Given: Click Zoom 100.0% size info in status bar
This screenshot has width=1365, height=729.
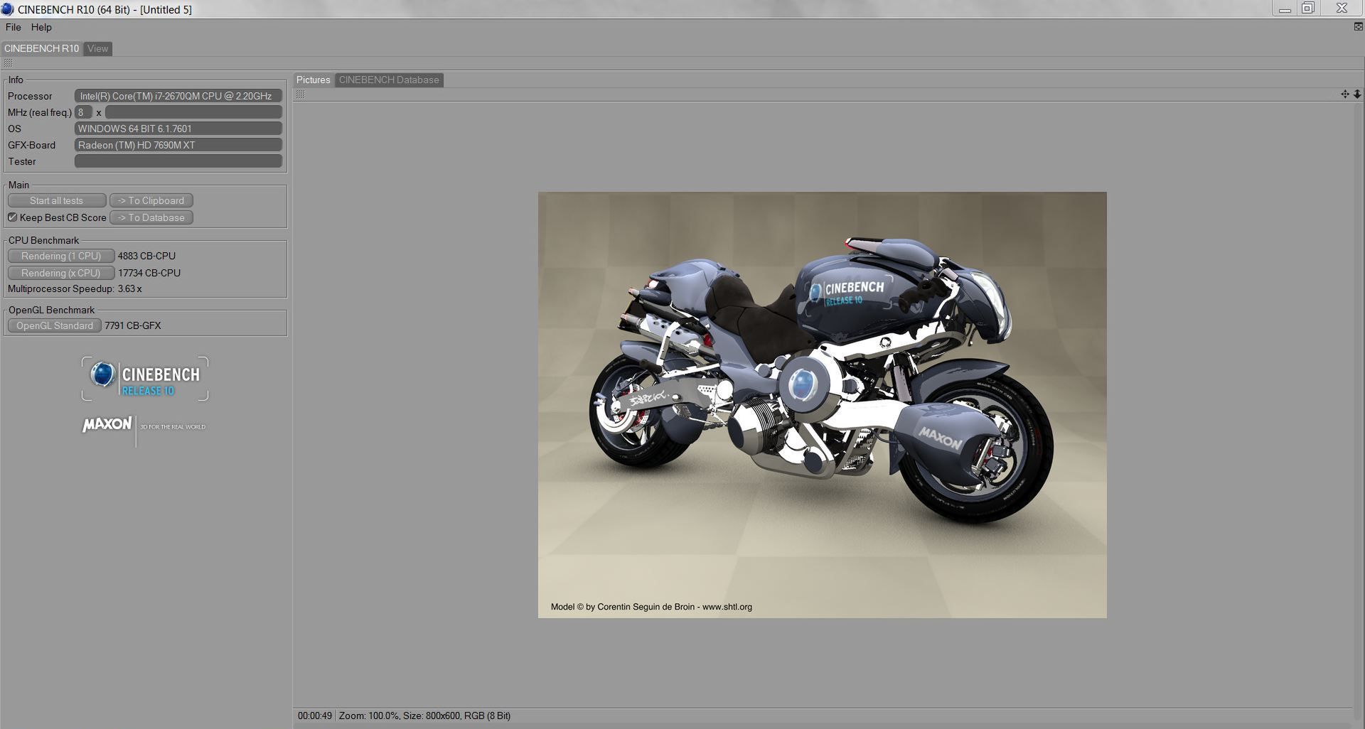Looking at the screenshot, I should point(424,715).
